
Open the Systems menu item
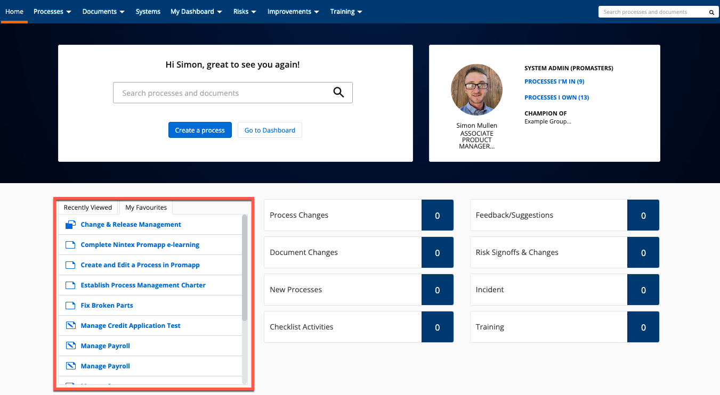(x=148, y=12)
